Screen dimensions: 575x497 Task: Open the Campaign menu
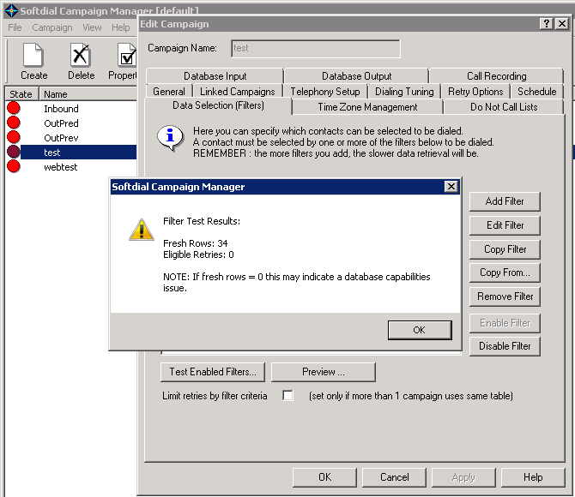(52, 27)
